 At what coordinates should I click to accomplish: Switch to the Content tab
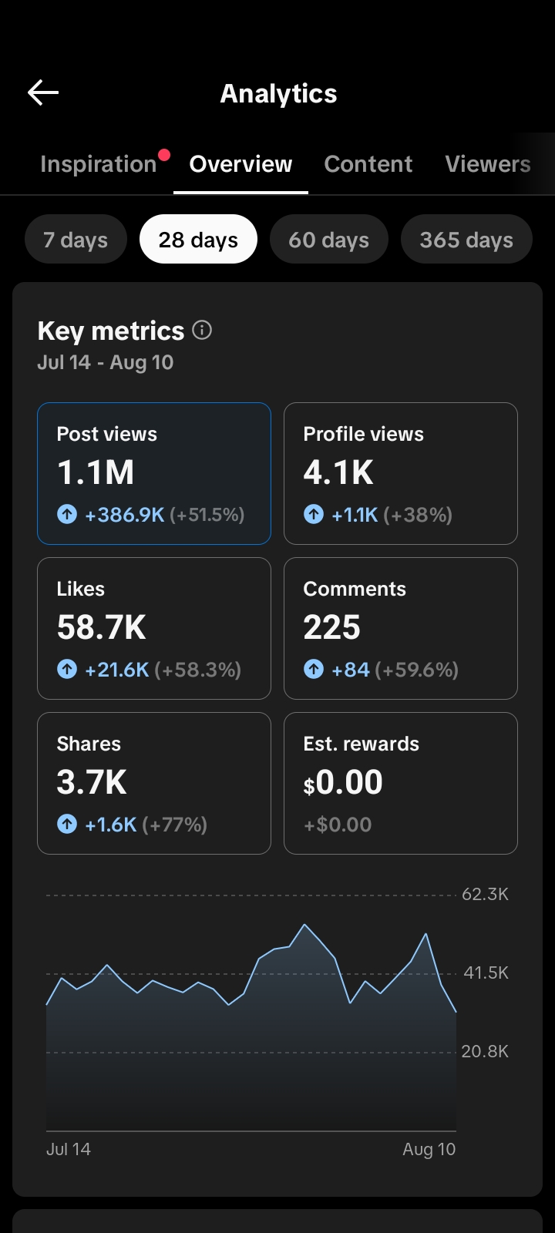pos(368,164)
